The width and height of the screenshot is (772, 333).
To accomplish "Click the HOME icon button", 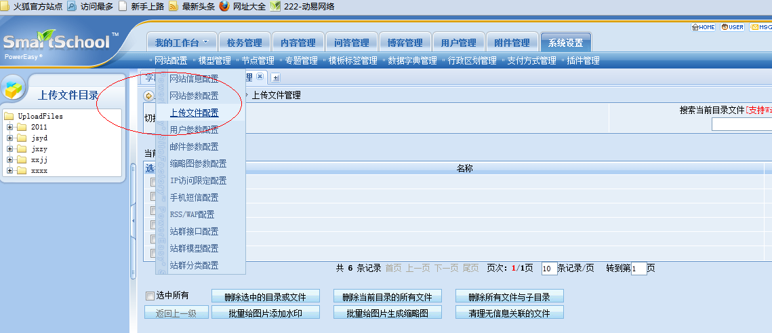I will tap(703, 27).
